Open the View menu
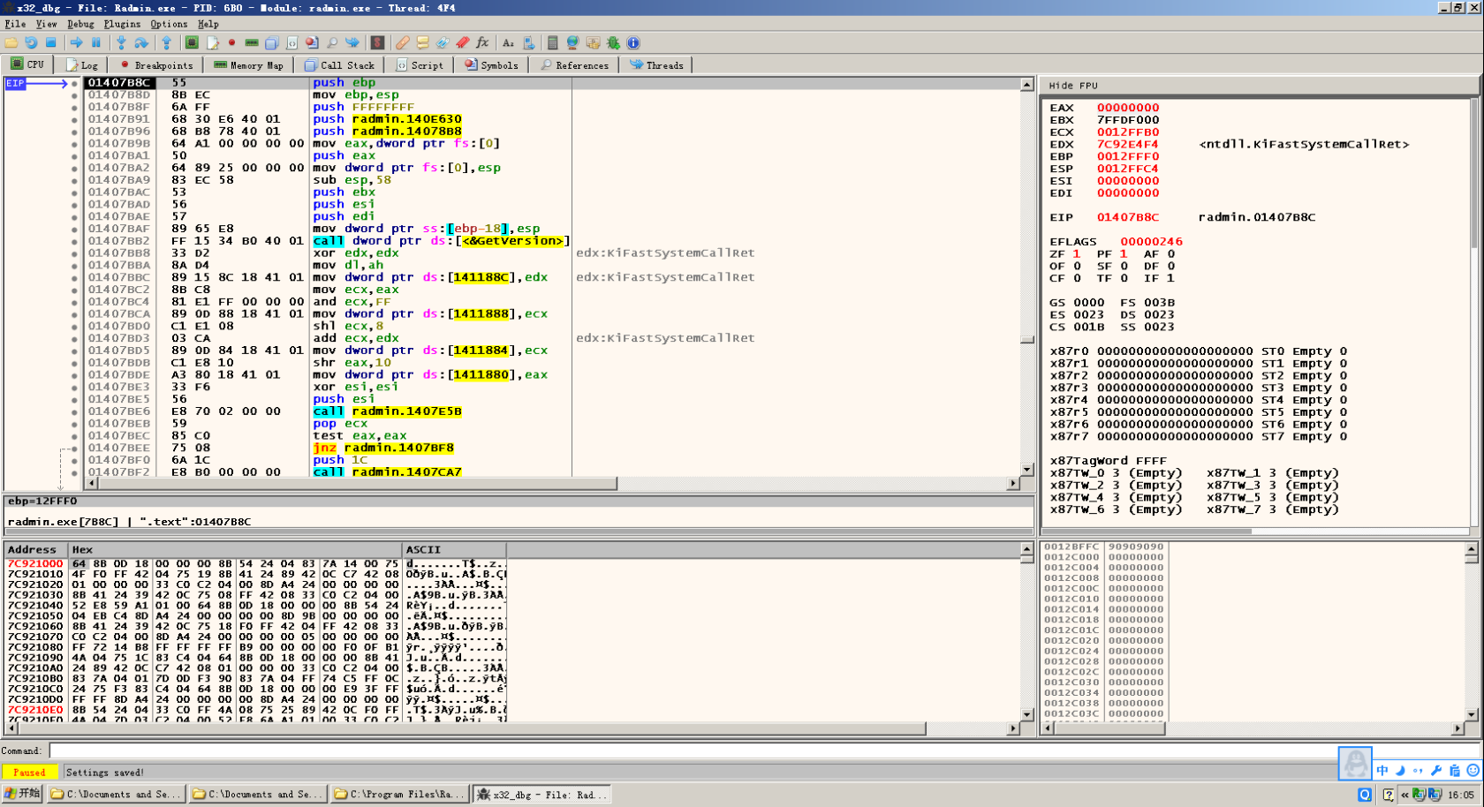Image resolution: width=1484 pixels, height=807 pixels. click(46, 24)
